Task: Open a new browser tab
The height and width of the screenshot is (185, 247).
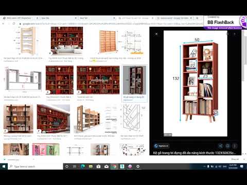Action: [x=197, y=18]
